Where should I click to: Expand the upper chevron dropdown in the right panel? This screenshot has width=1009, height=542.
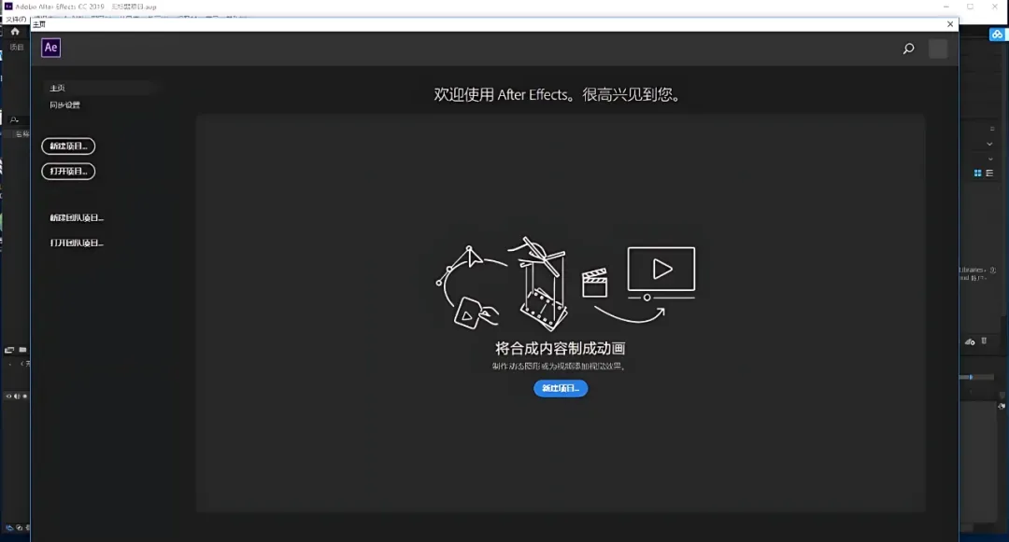tap(989, 144)
